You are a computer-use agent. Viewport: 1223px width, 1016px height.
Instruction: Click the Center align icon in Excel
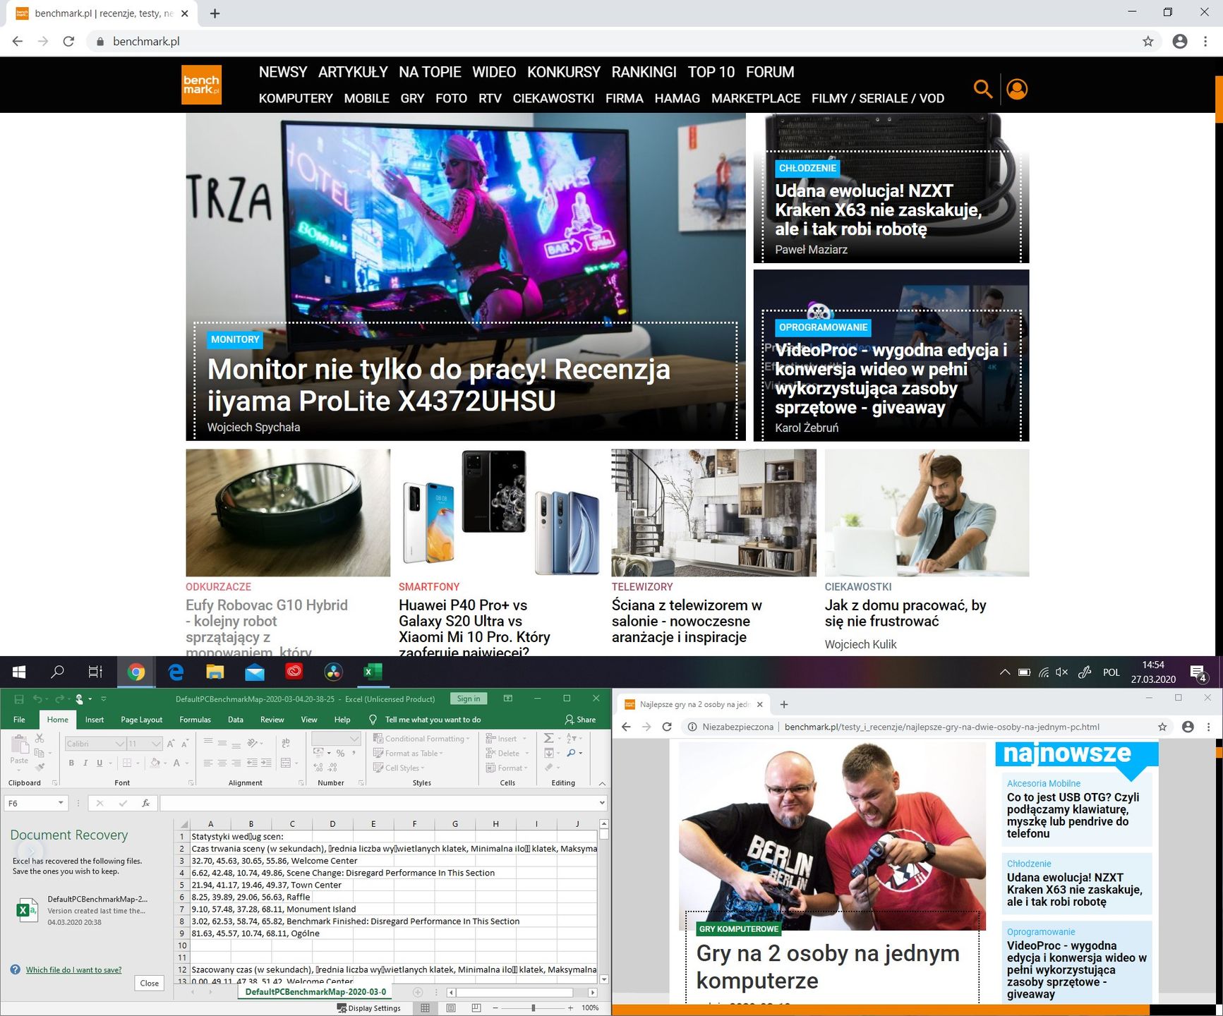coord(222,763)
